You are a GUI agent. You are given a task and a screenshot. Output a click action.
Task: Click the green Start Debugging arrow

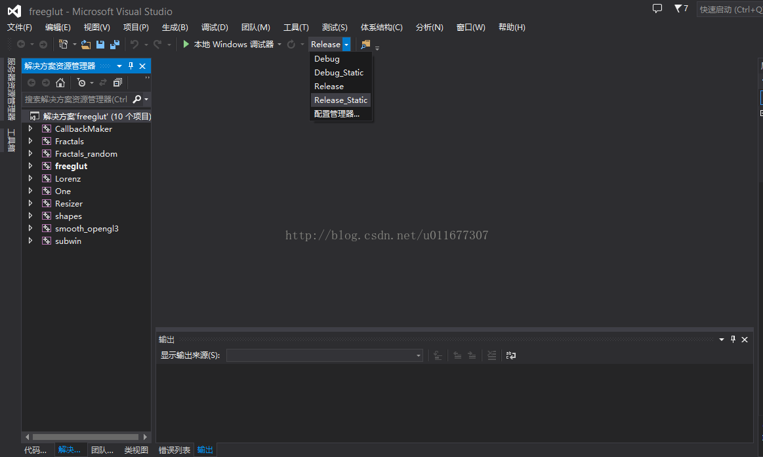point(186,45)
